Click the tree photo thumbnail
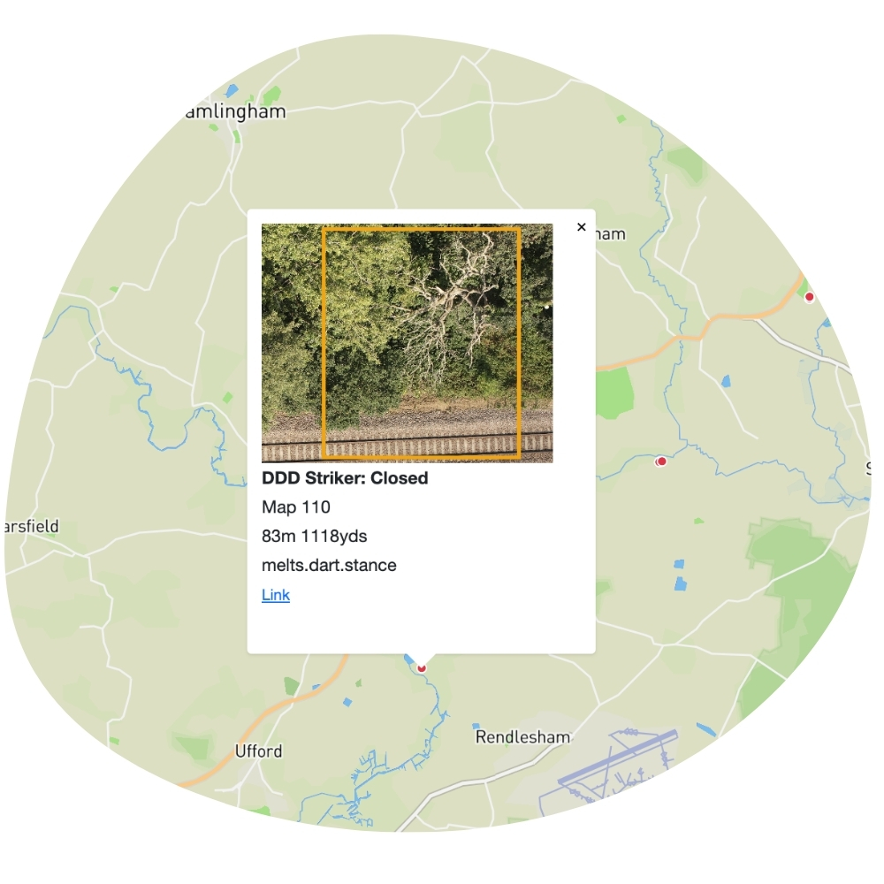884x884 pixels. pos(408,342)
